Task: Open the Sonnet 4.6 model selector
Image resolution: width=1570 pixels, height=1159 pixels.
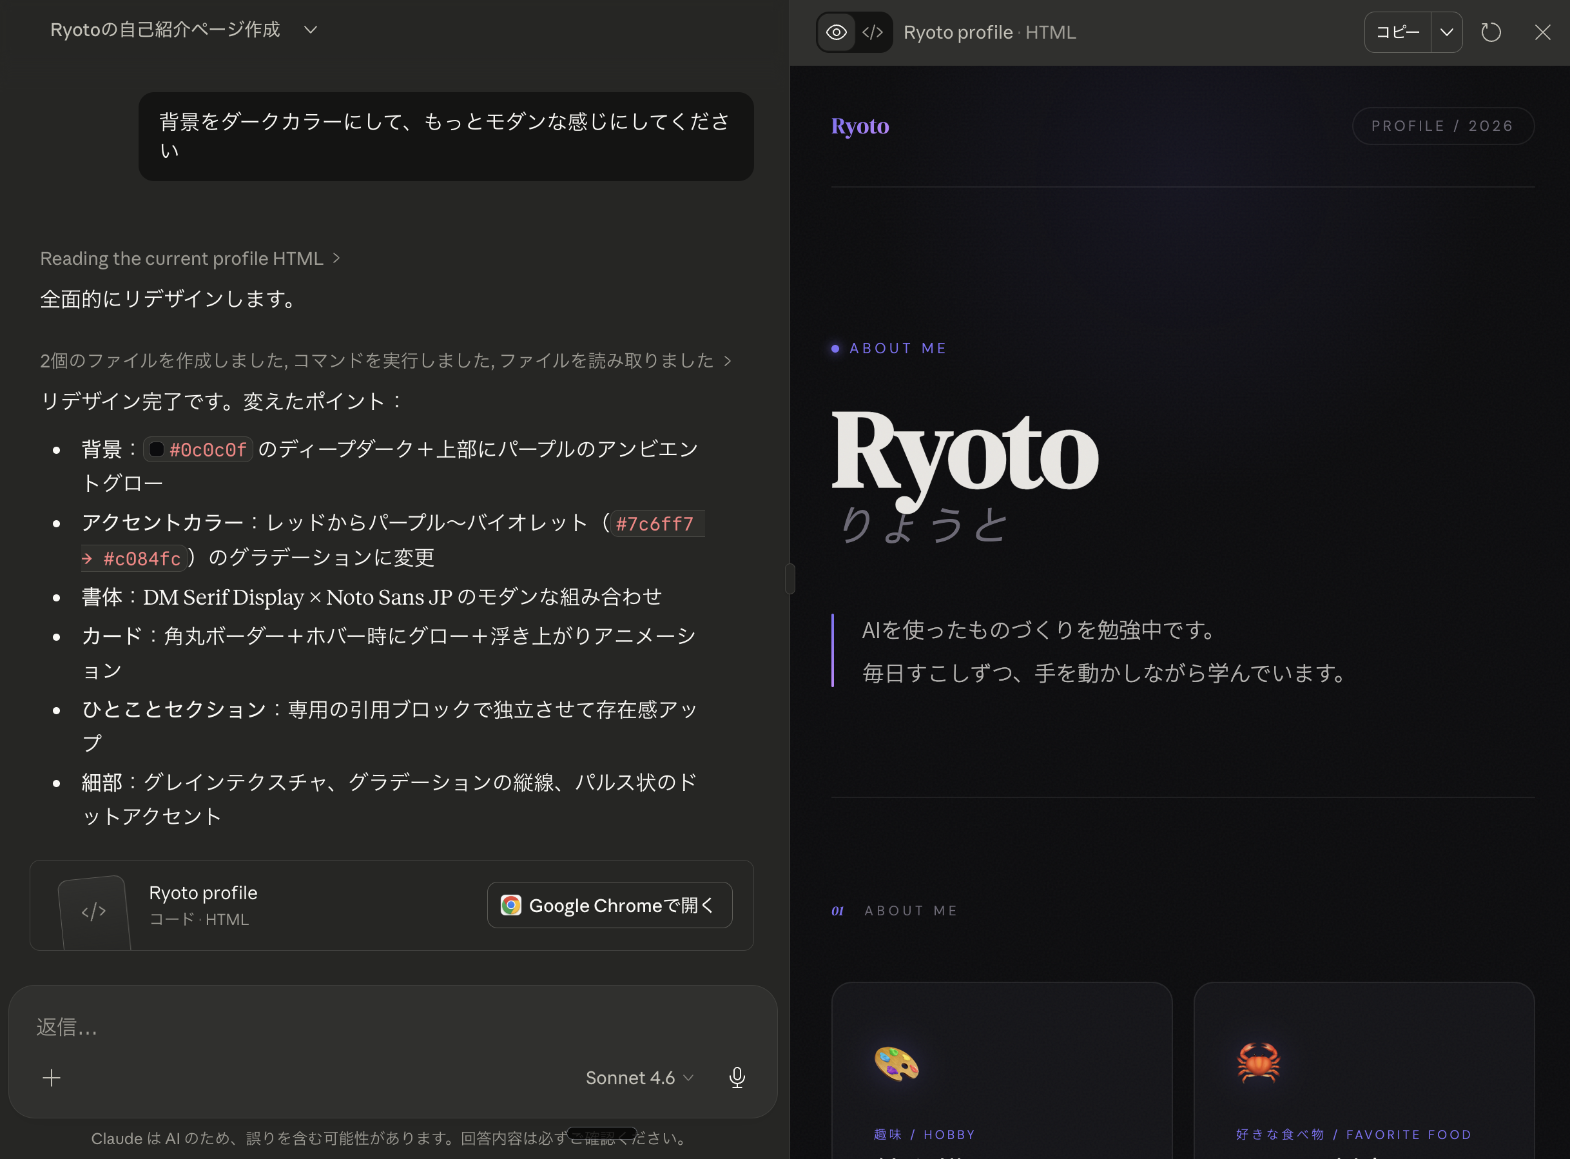Action: tap(639, 1078)
